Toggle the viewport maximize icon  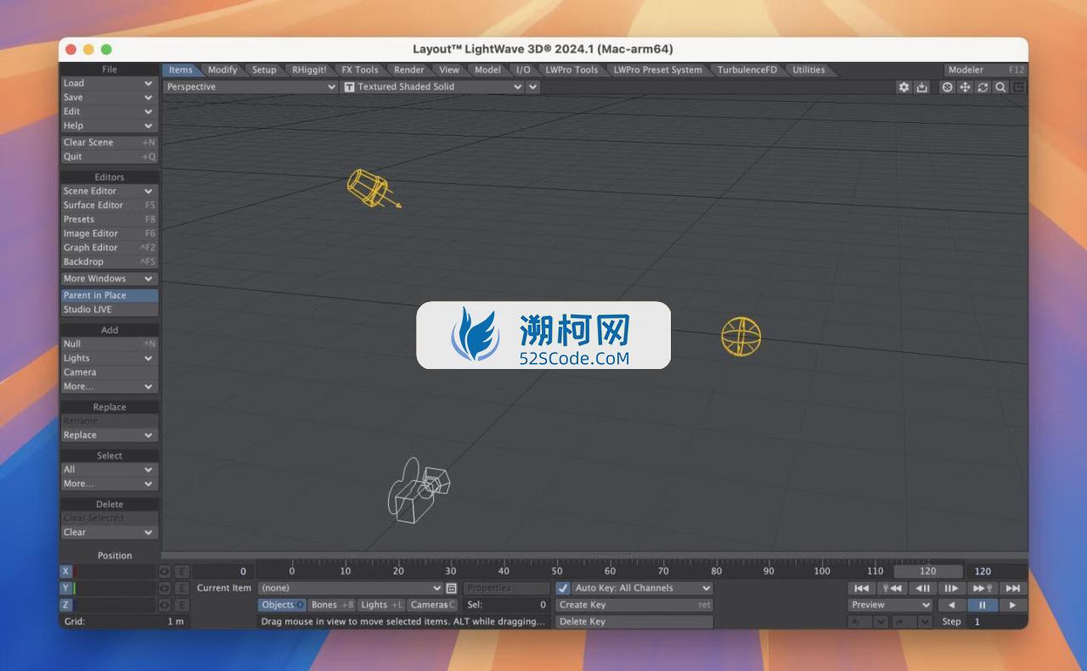tap(1019, 87)
